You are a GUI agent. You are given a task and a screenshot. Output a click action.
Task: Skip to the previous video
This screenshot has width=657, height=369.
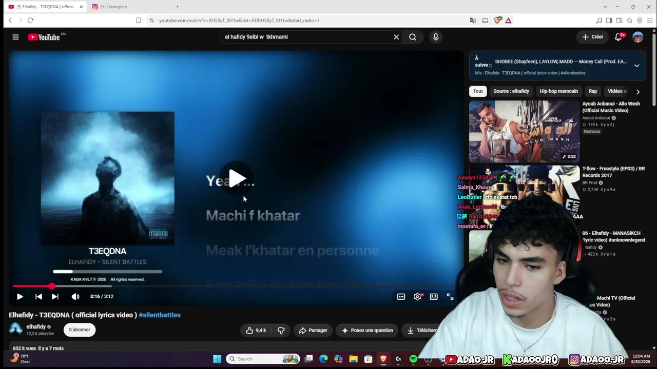(x=38, y=296)
